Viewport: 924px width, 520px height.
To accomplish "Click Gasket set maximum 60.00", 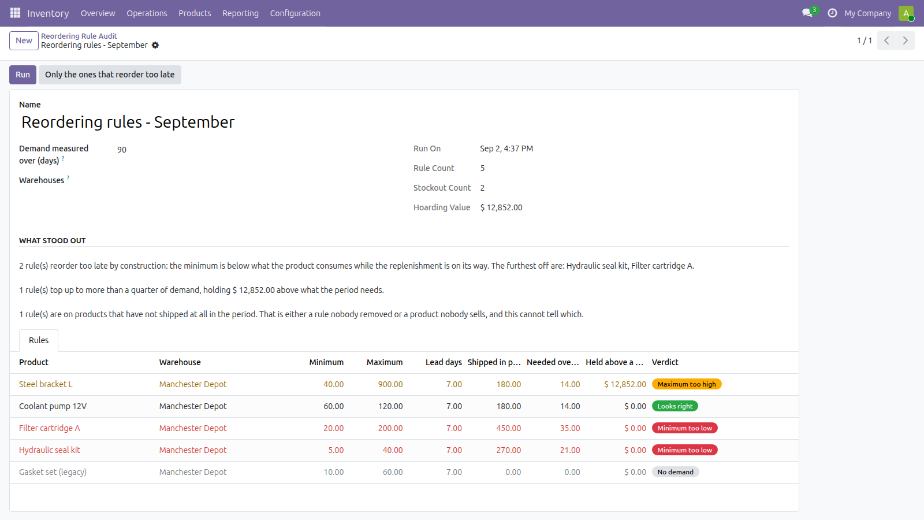I will point(393,472).
